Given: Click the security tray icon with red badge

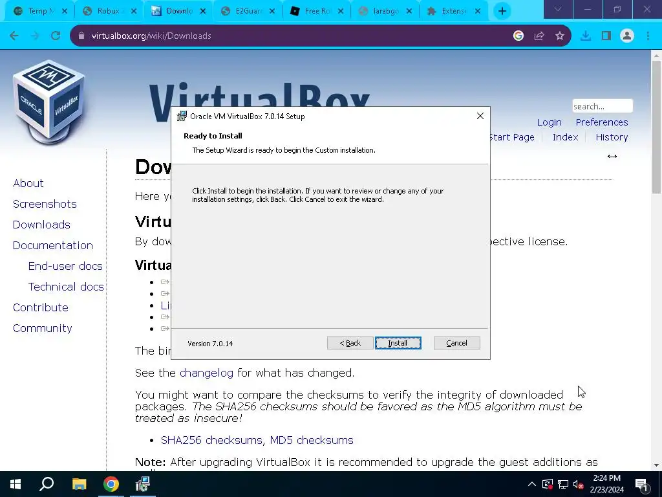Looking at the screenshot, I should [x=548, y=484].
